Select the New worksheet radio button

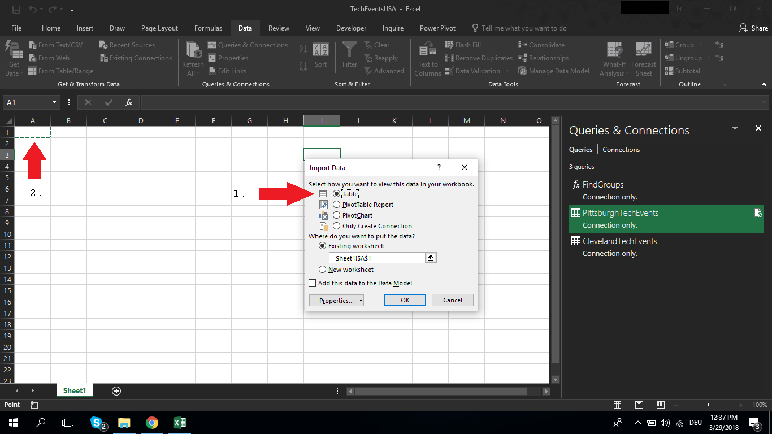click(323, 270)
